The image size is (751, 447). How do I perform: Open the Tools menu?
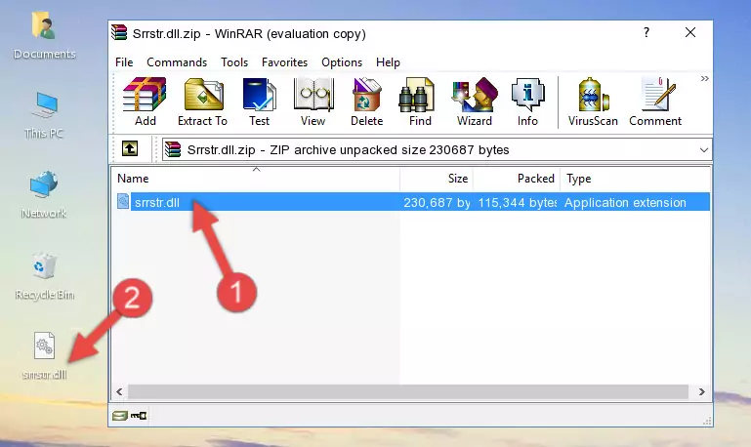pos(234,62)
